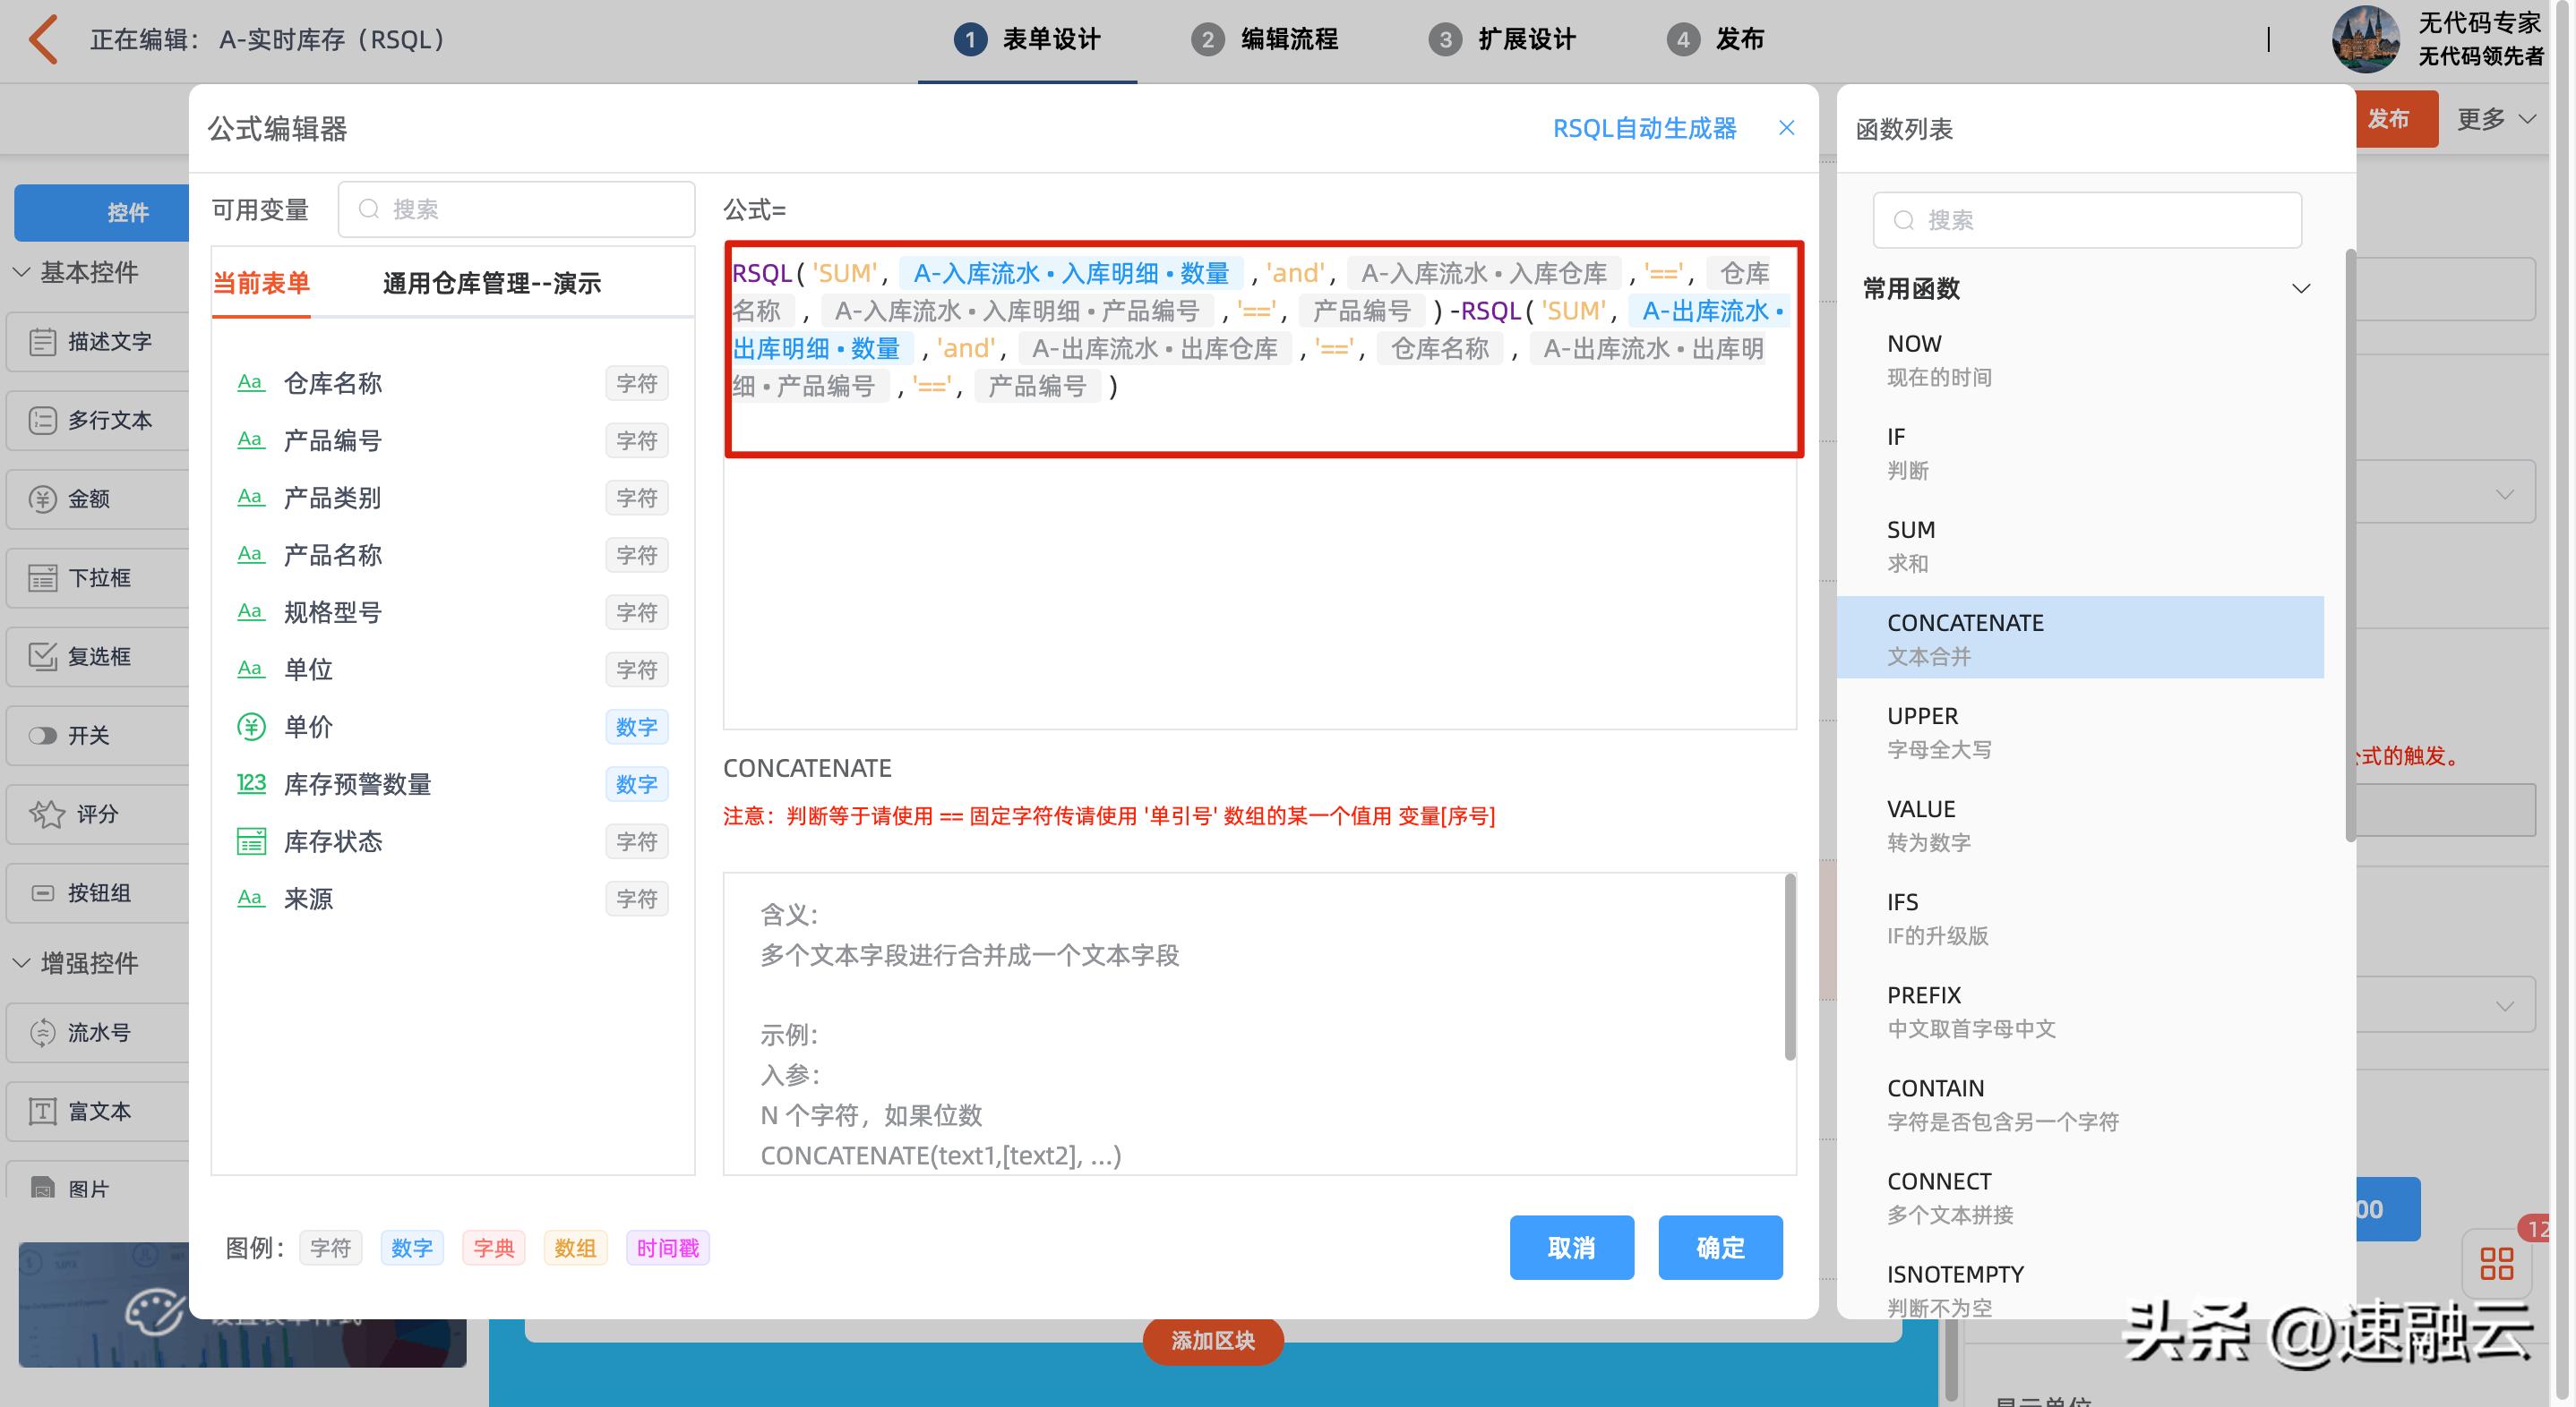Viewport: 2576px width, 1407px height.
Task: Select the 按钮组 control icon
Action: (42, 892)
